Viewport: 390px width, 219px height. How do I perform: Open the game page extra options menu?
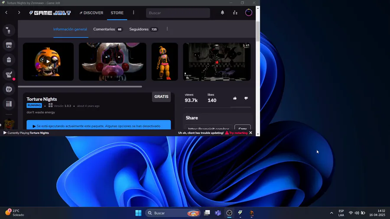pyautogui.click(x=167, y=29)
